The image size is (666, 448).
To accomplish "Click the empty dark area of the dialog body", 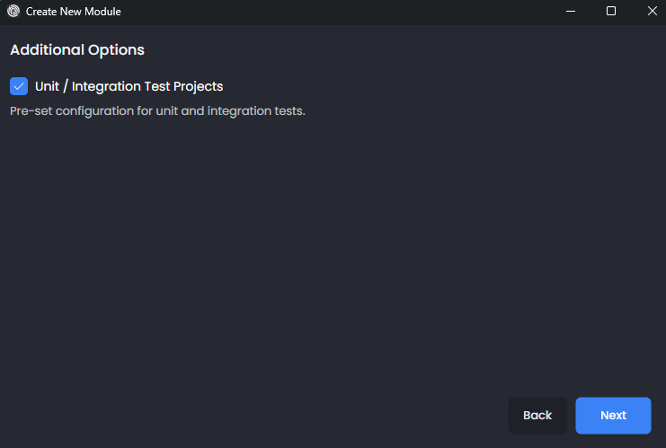I will [333, 260].
